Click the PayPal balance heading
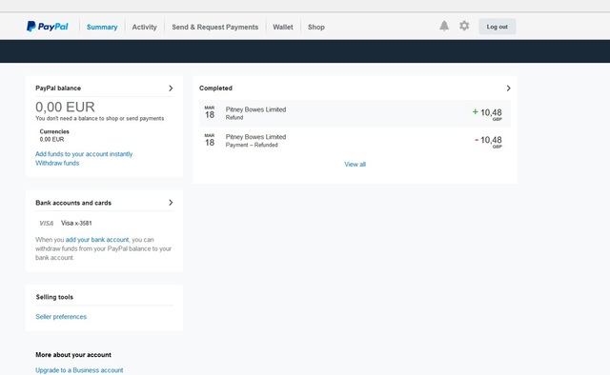Screen dimensions: 610x375 [x=58, y=89]
